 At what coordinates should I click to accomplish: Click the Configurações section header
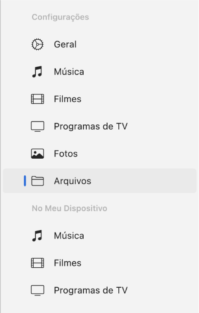(x=60, y=17)
